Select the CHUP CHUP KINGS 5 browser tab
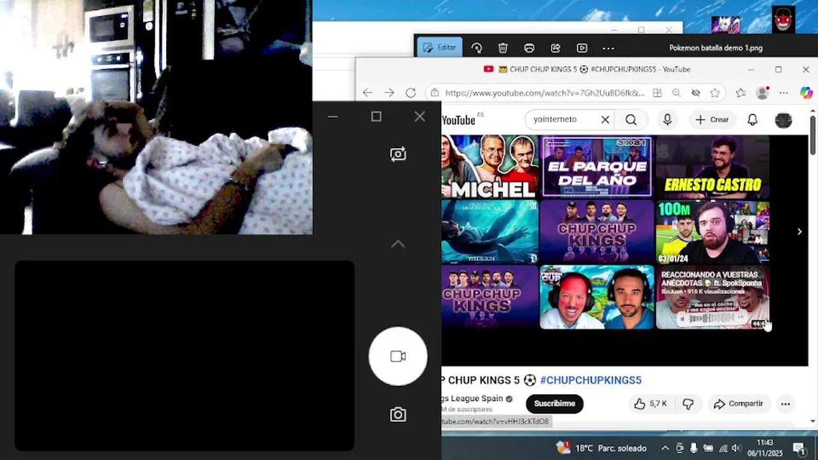 tap(587, 69)
